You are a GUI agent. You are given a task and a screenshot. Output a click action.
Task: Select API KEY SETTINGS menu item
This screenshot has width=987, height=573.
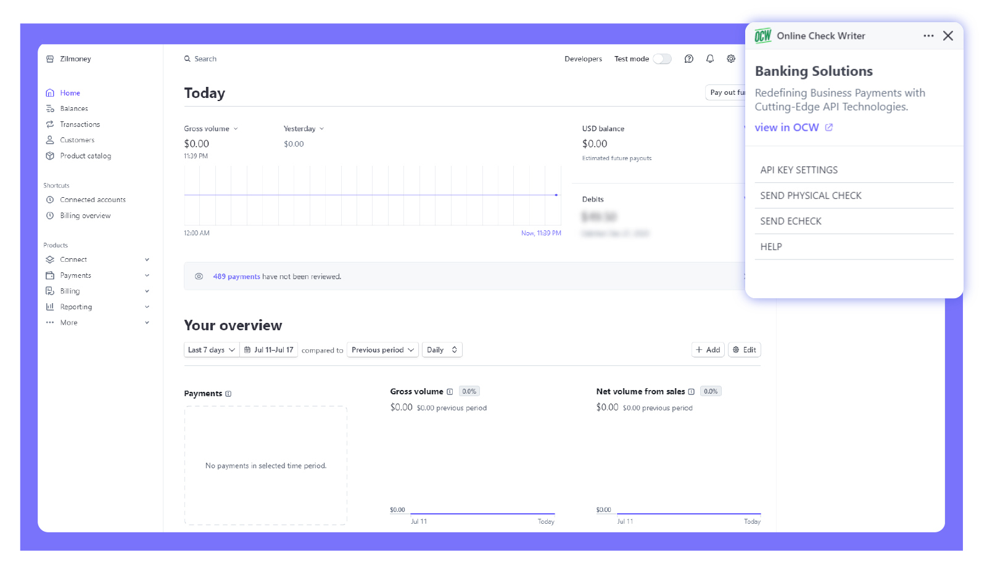tap(854, 170)
